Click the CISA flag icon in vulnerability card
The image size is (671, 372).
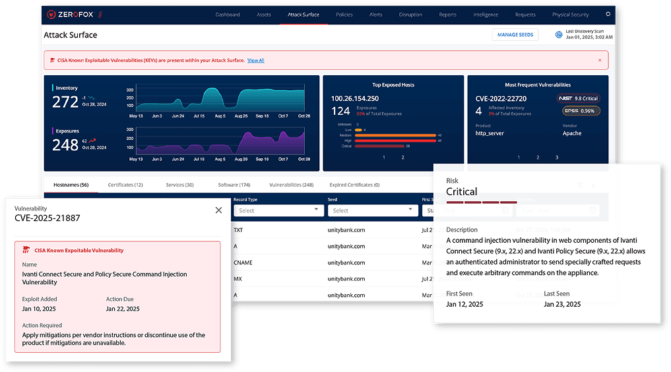pos(26,250)
